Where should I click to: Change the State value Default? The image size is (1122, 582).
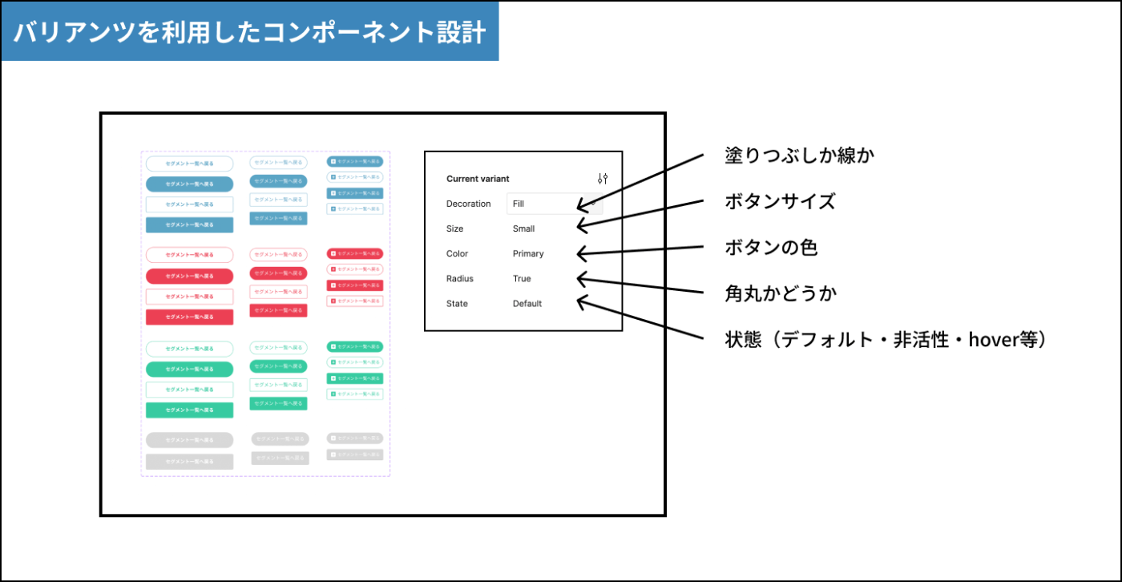[527, 303]
